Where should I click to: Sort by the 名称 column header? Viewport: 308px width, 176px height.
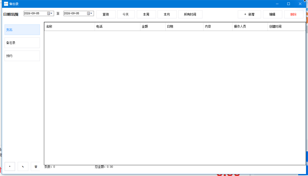(69, 26)
